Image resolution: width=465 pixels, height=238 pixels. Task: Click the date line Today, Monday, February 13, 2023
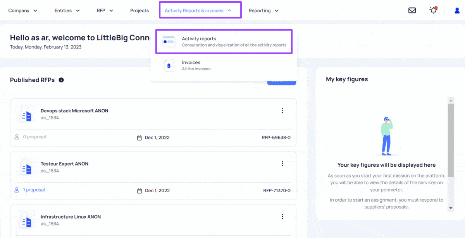(46, 47)
